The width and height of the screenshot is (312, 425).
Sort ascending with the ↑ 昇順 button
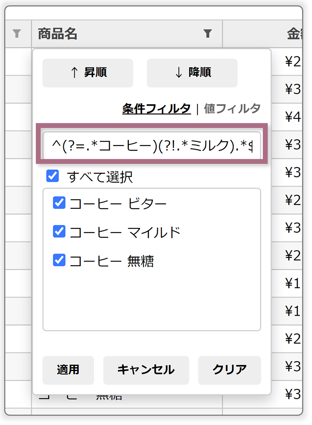(x=88, y=73)
